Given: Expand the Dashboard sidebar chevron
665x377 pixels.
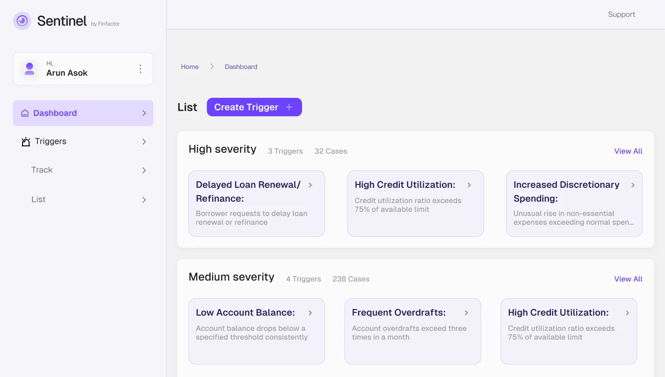Looking at the screenshot, I should click(144, 113).
